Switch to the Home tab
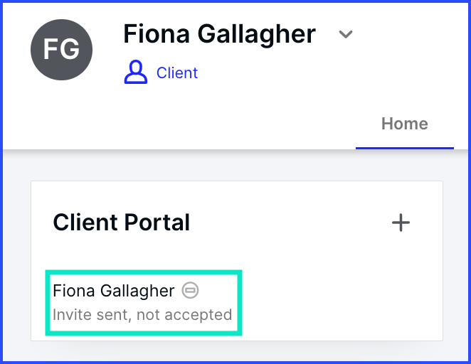471x364 pixels. pos(405,124)
